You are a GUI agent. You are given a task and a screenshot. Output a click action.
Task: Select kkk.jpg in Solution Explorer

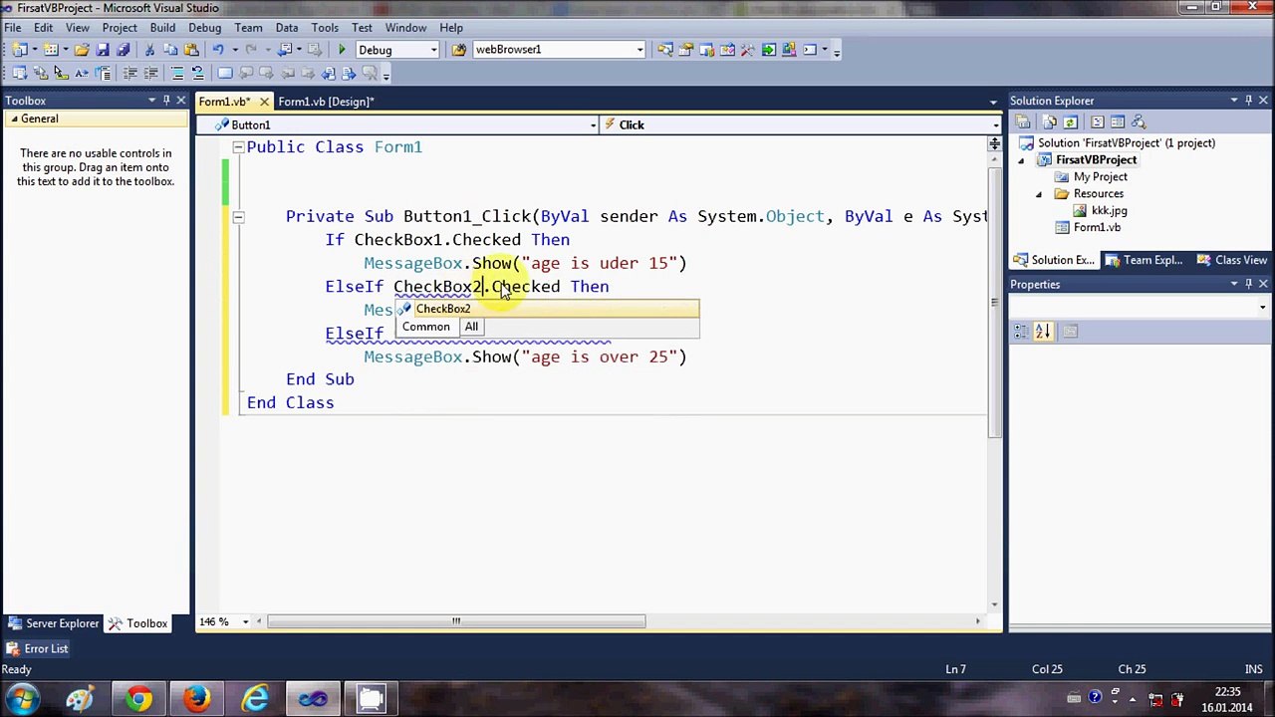coord(1109,211)
